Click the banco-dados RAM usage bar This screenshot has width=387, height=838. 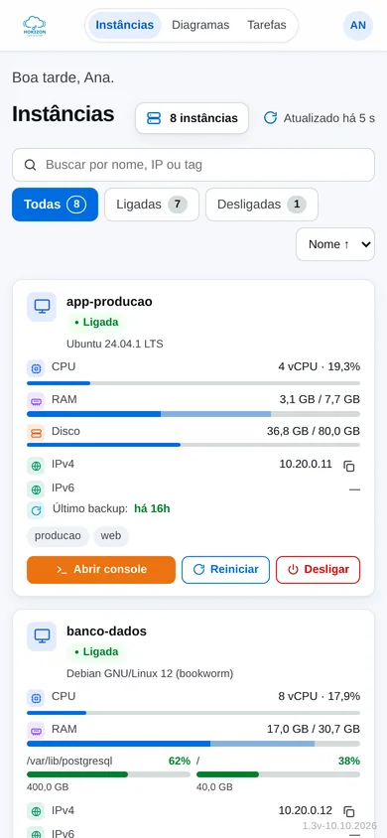[193, 744]
